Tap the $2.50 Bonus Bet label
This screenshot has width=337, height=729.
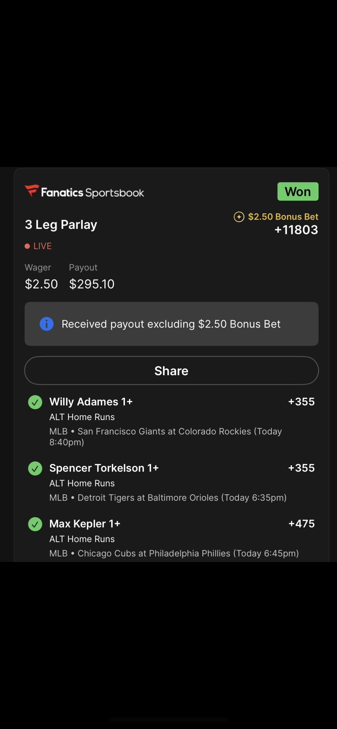pos(283,217)
